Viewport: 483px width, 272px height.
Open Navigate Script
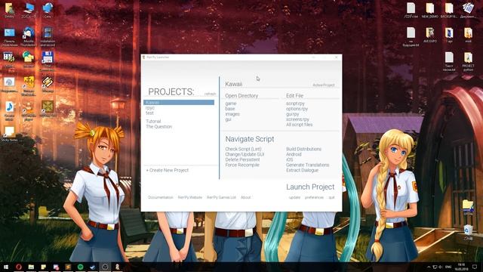tap(250, 139)
